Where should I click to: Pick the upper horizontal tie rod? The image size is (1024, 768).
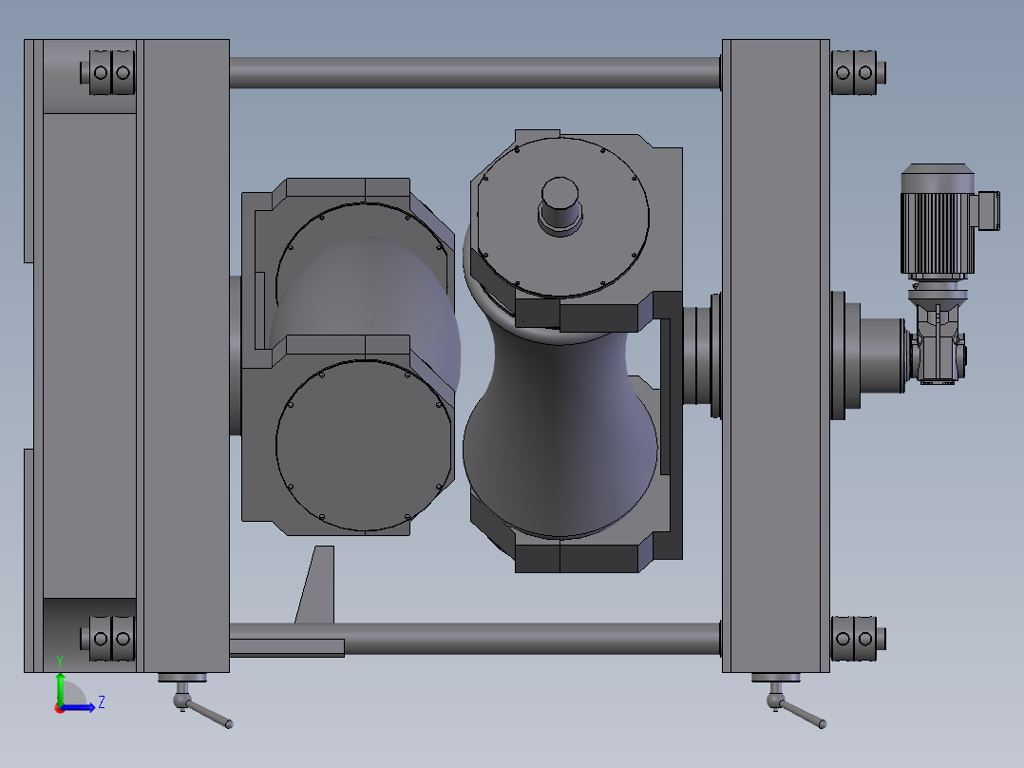[475, 72]
